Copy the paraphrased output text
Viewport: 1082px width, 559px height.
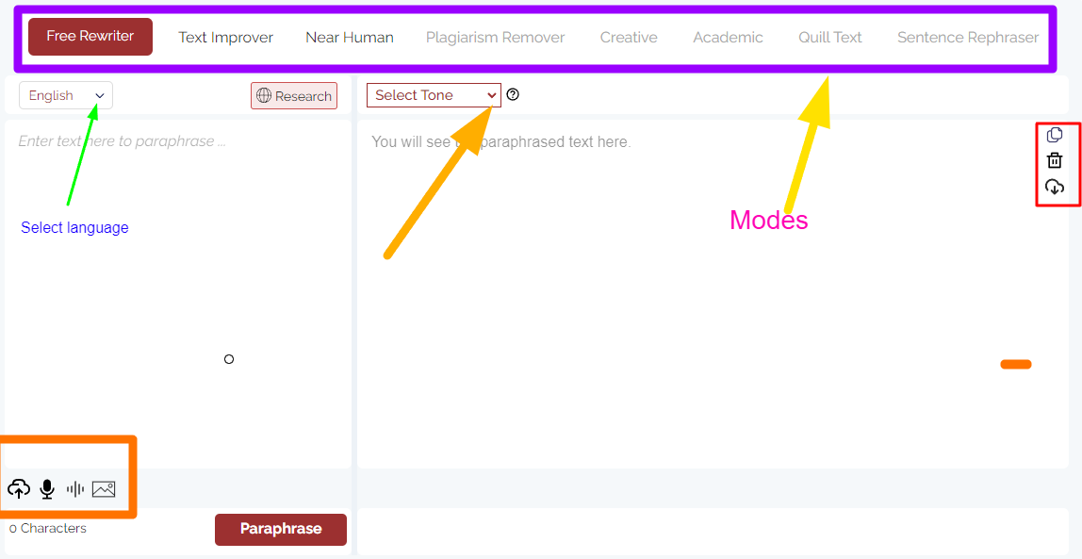(x=1055, y=135)
